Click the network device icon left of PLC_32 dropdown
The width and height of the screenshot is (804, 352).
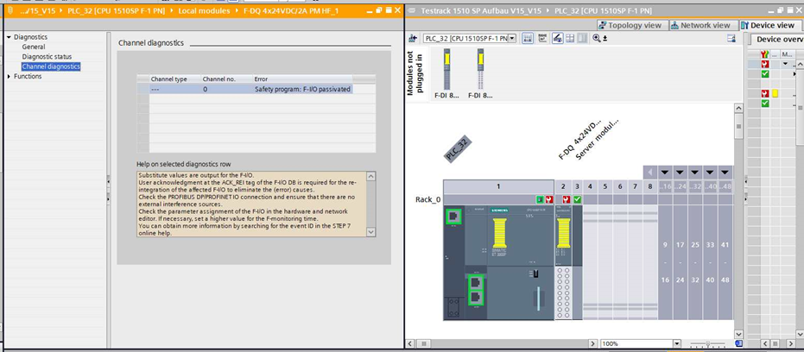point(413,39)
